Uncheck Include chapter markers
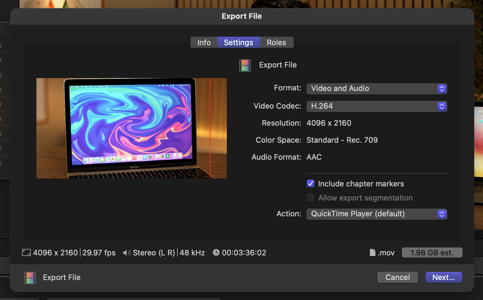 [311, 184]
